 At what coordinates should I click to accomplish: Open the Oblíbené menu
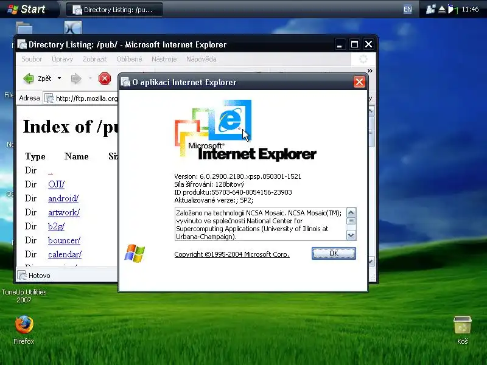(129, 59)
